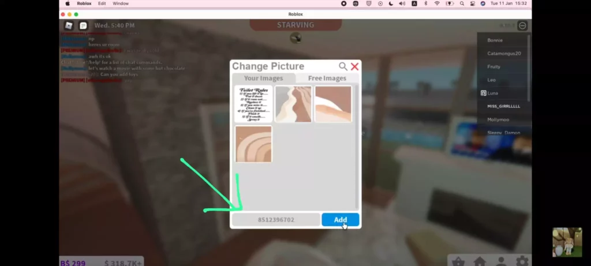
Task: Open the Roblox menu logo button
Action: [69, 25]
